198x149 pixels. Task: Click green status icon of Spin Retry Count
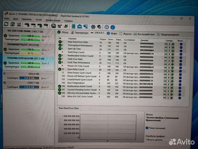tap(60, 69)
